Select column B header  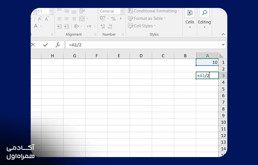(x=185, y=56)
